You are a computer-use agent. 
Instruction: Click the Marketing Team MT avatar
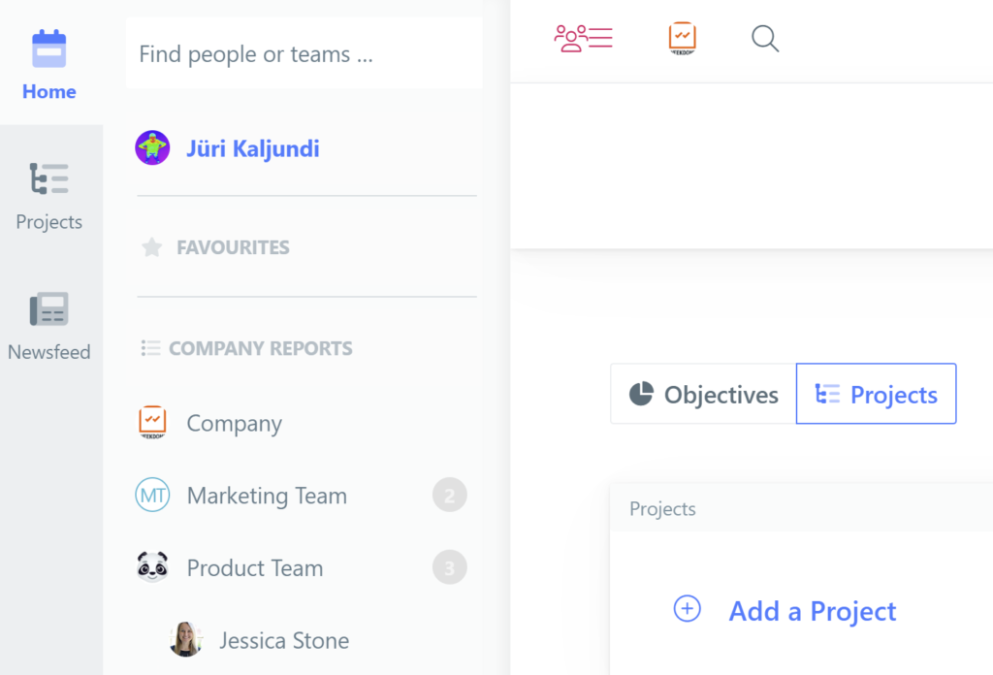152,495
